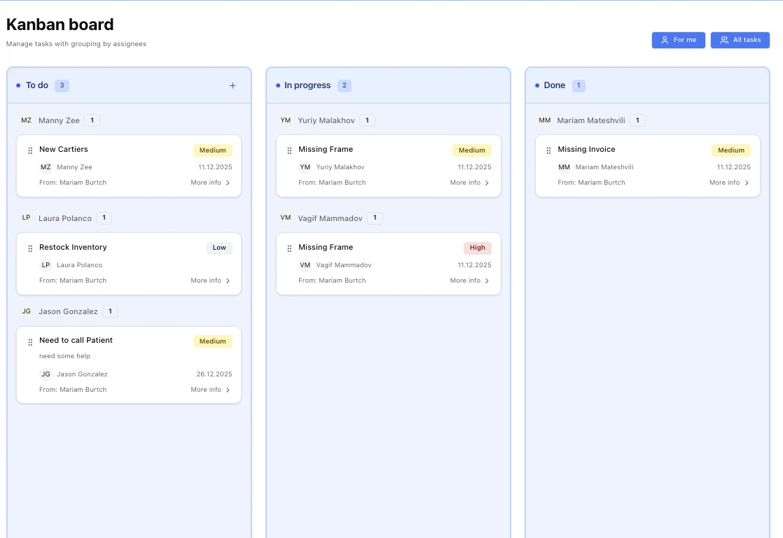Expand More info on the Missing Invoice card
Screen dimensions: 783x538
point(728,183)
